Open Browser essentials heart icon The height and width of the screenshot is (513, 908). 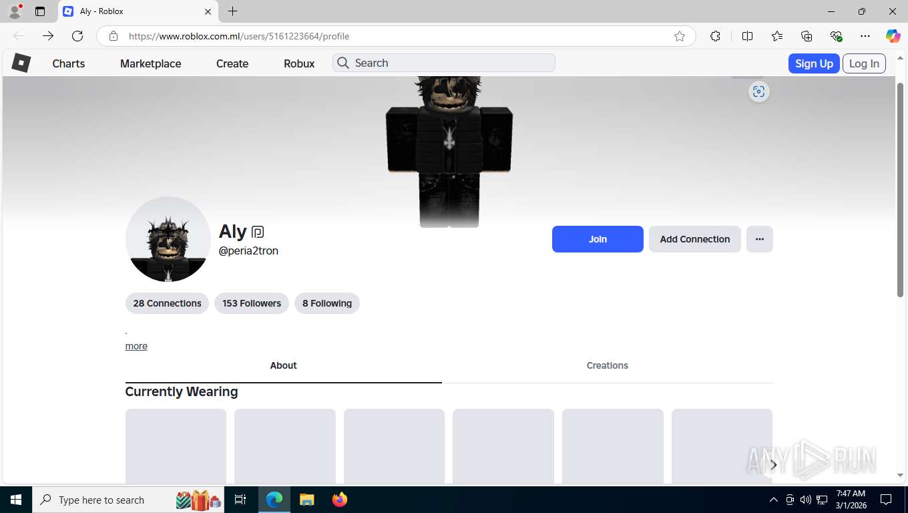point(836,36)
